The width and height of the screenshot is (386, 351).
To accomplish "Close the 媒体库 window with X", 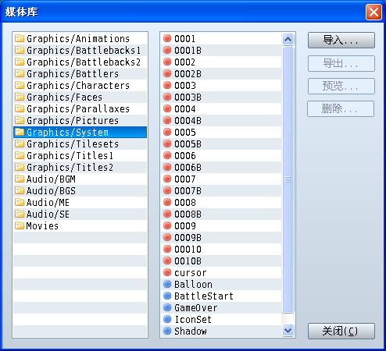I will click(373, 12).
